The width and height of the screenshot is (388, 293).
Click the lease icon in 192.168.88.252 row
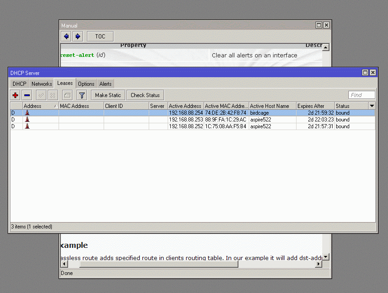click(27, 126)
